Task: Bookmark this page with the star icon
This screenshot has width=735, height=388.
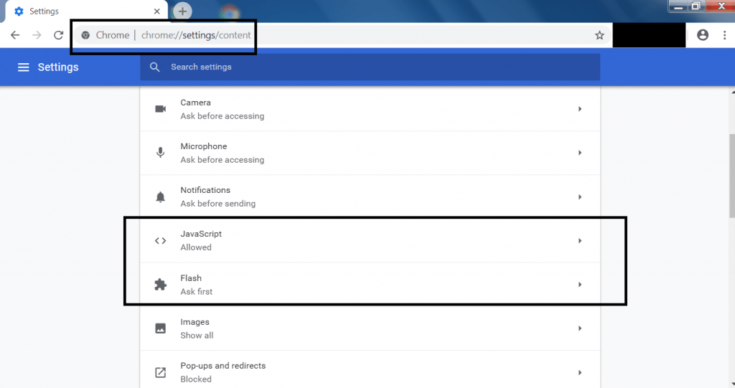Action: pos(599,35)
